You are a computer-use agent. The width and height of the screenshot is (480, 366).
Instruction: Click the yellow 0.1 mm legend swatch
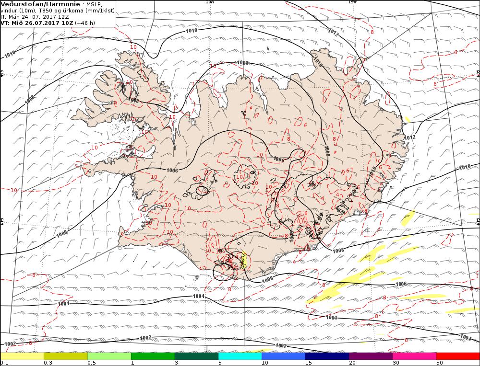pos(22,356)
